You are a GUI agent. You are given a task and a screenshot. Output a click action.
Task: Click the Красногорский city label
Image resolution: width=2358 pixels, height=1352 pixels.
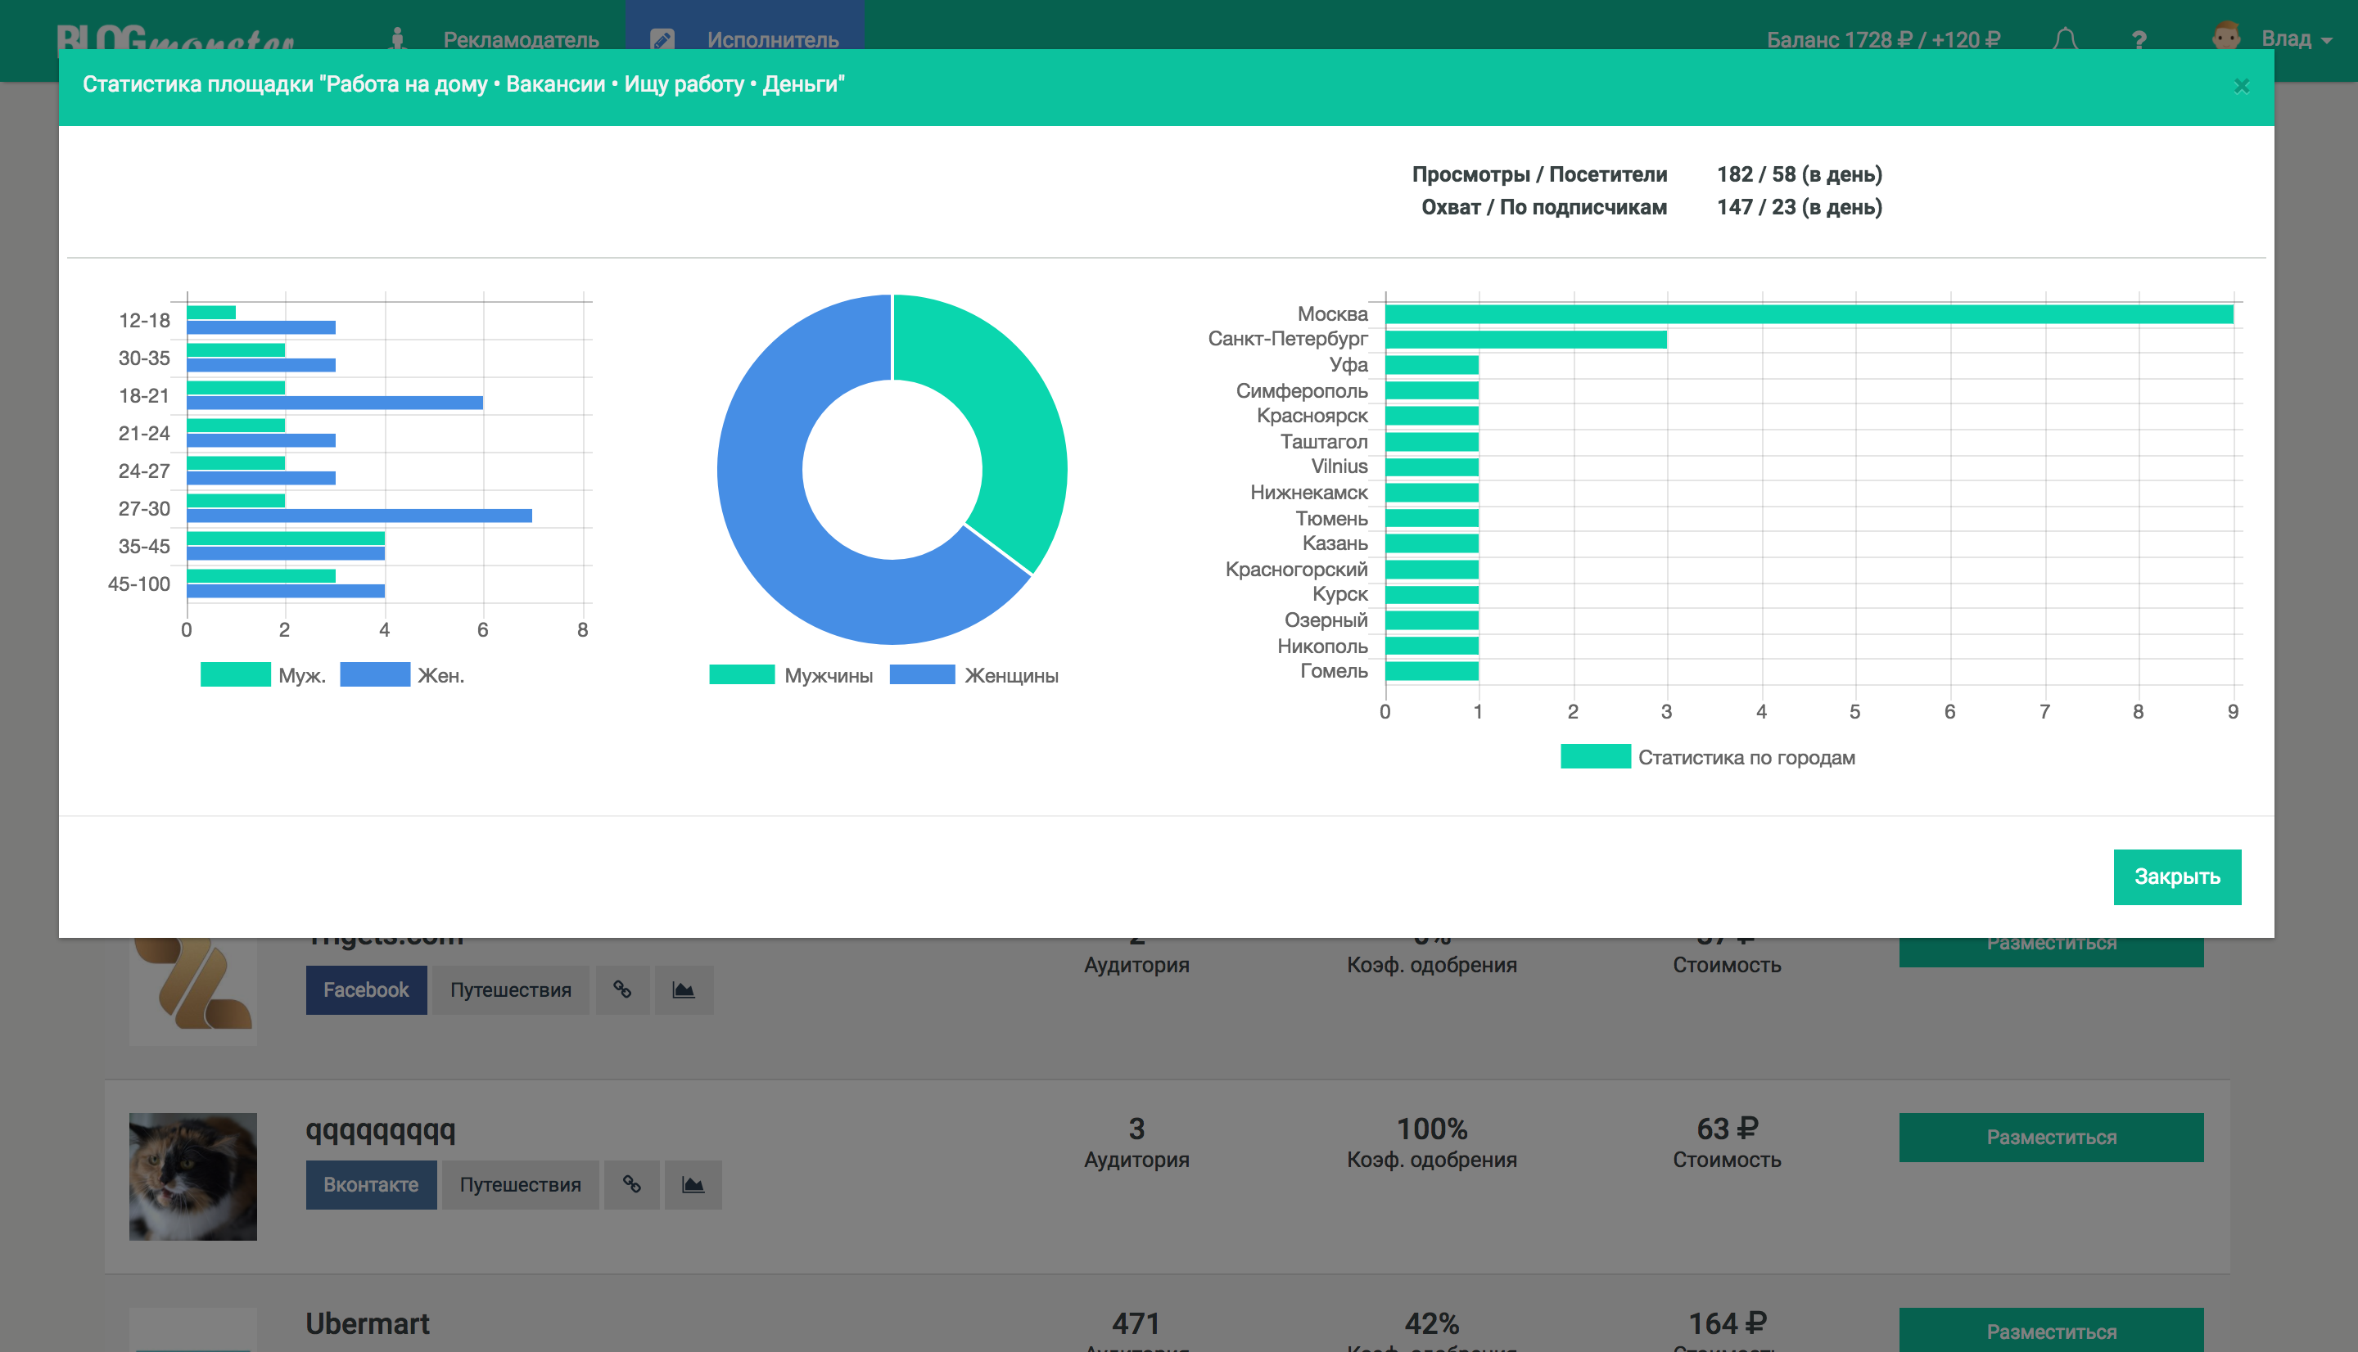point(1296,570)
